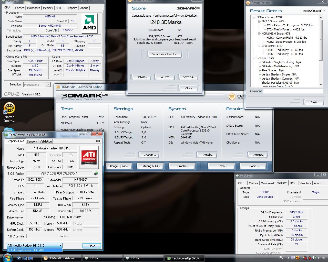Viewport: 328px width, 262px height.
Task: Click the Switch between windows quick launch icon
Action: [x=25, y=258]
